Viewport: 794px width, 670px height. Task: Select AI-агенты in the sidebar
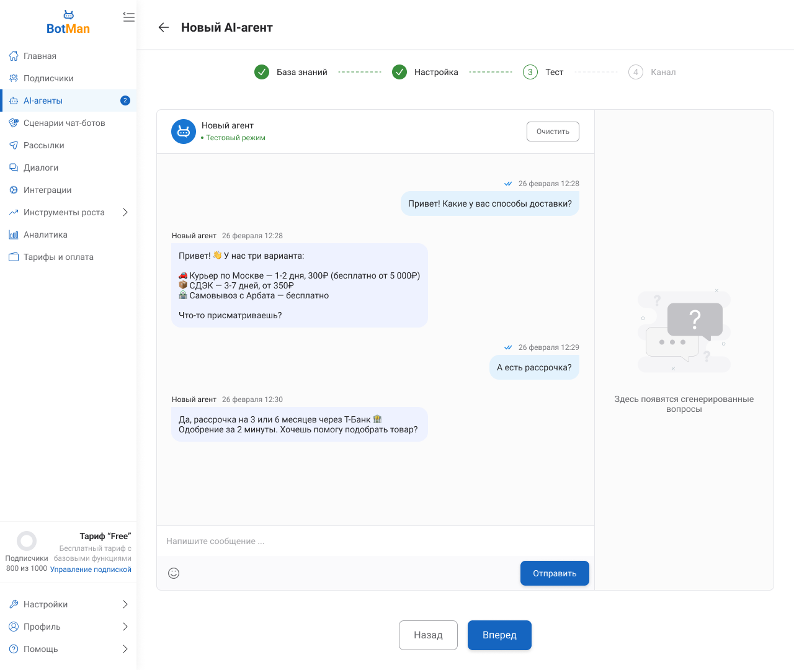pyautogui.click(x=43, y=100)
